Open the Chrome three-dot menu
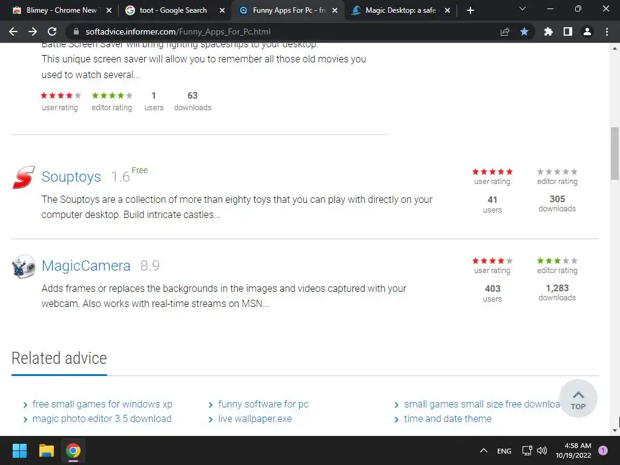 pos(607,31)
